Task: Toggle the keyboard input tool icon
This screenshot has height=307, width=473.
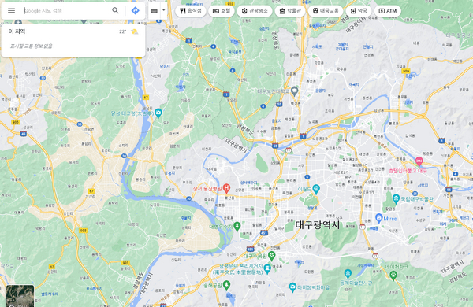Action: pos(155,11)
